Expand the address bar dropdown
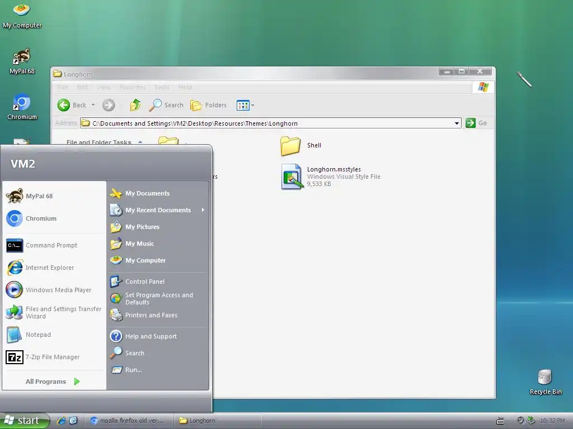 (457, 123)
